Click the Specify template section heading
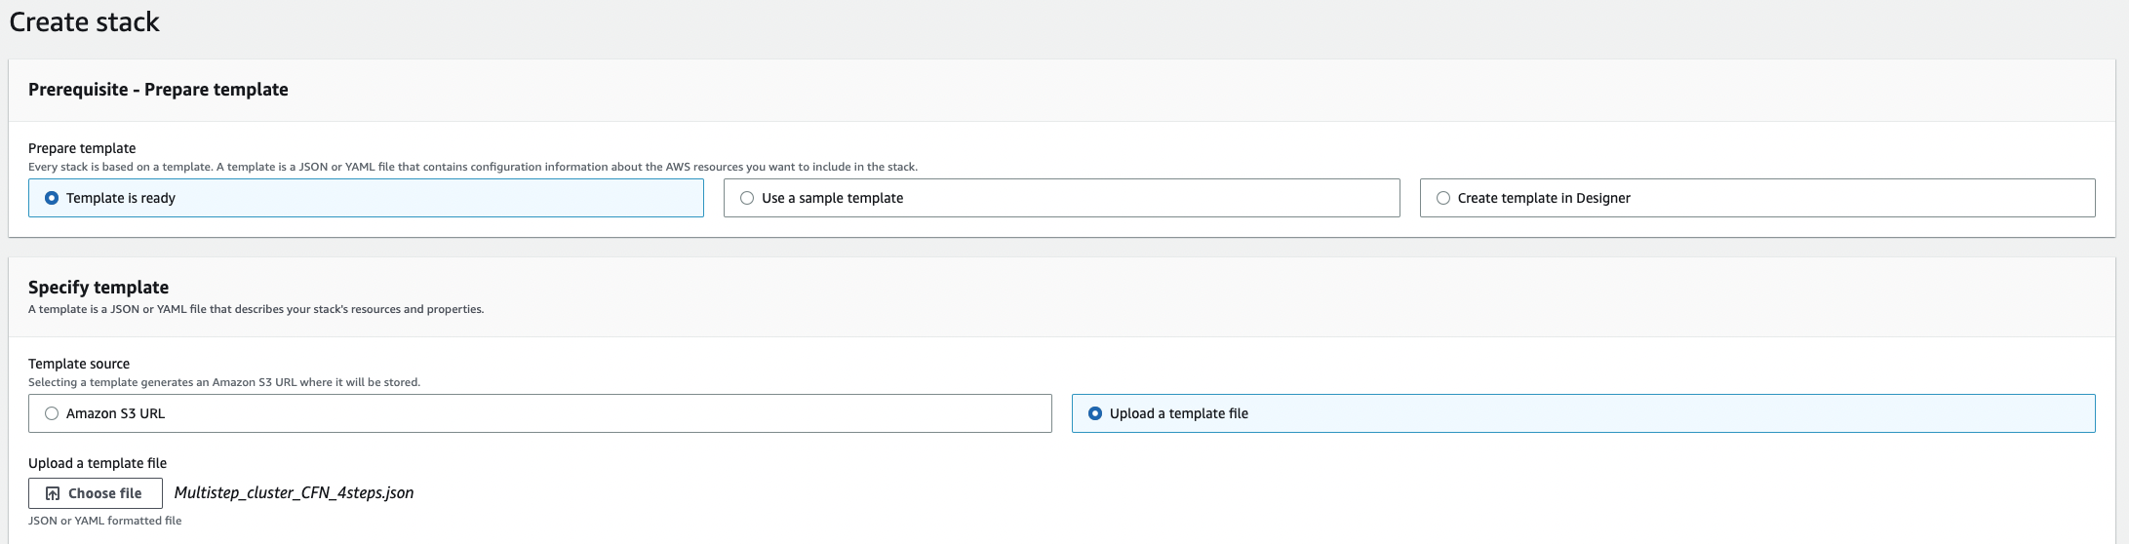The width and height of the screenshot is (2129, 544). (99, 288)
